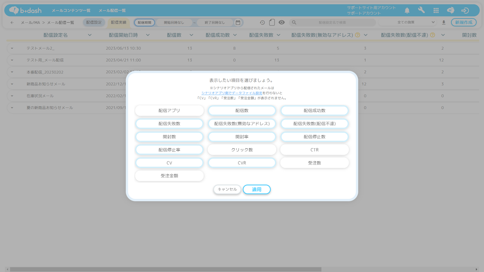Click the 開始日時なし start date field
Image resolution: width=484 pixels, height=272 pixels.
174,23
